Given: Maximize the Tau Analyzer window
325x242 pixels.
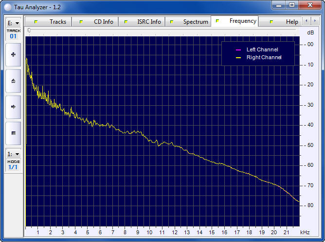Looking at the screenshot, I should (x=292, y=5).
